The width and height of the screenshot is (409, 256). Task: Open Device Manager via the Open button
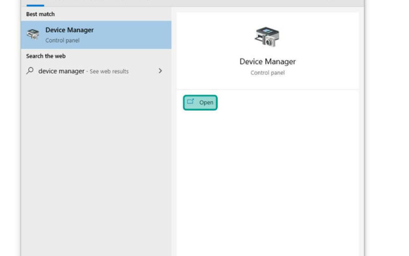coord(200,103)
